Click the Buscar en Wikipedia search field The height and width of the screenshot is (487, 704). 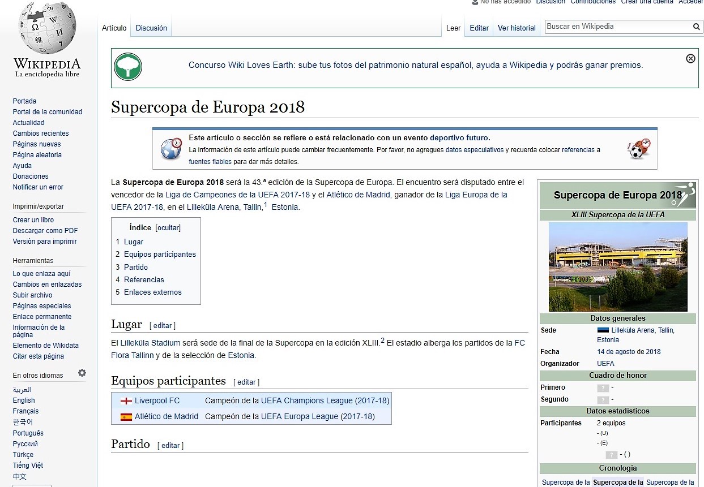pyautogui.click(x=616, y=27)
